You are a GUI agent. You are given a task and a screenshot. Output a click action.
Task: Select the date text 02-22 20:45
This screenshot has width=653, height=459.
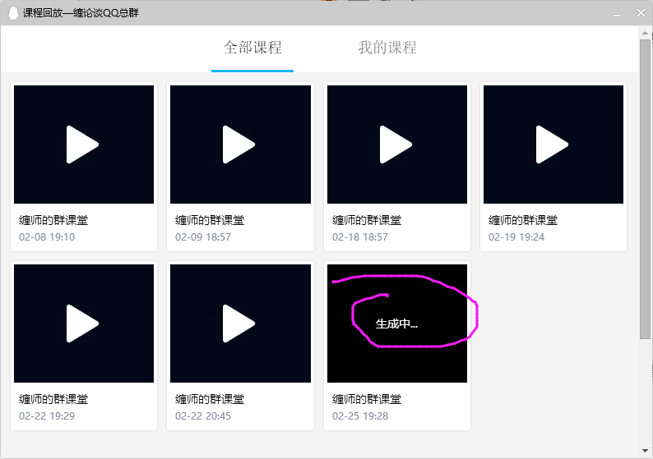coord(203,416)
